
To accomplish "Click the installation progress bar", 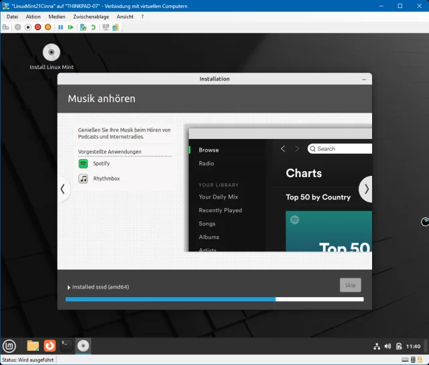I will (x=214, y=299).
